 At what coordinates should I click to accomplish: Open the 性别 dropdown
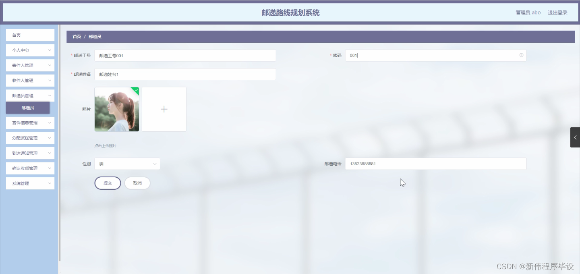pyautogui.click(x=127, y=164)
